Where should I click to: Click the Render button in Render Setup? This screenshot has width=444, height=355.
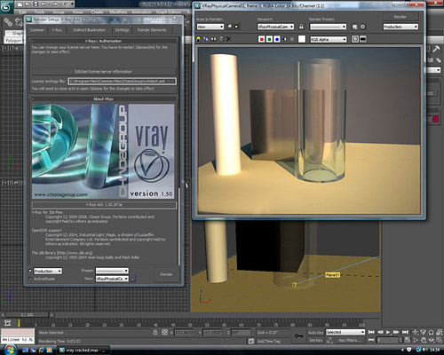click(x=166, y=274)
